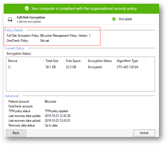Click the BitLocker Management Policy text
168x146 pixels.
(x=58, y=35)
